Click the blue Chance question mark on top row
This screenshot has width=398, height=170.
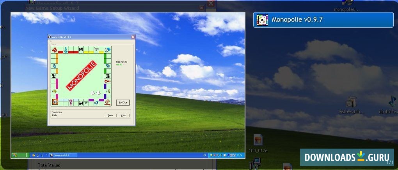click(66, 49)
